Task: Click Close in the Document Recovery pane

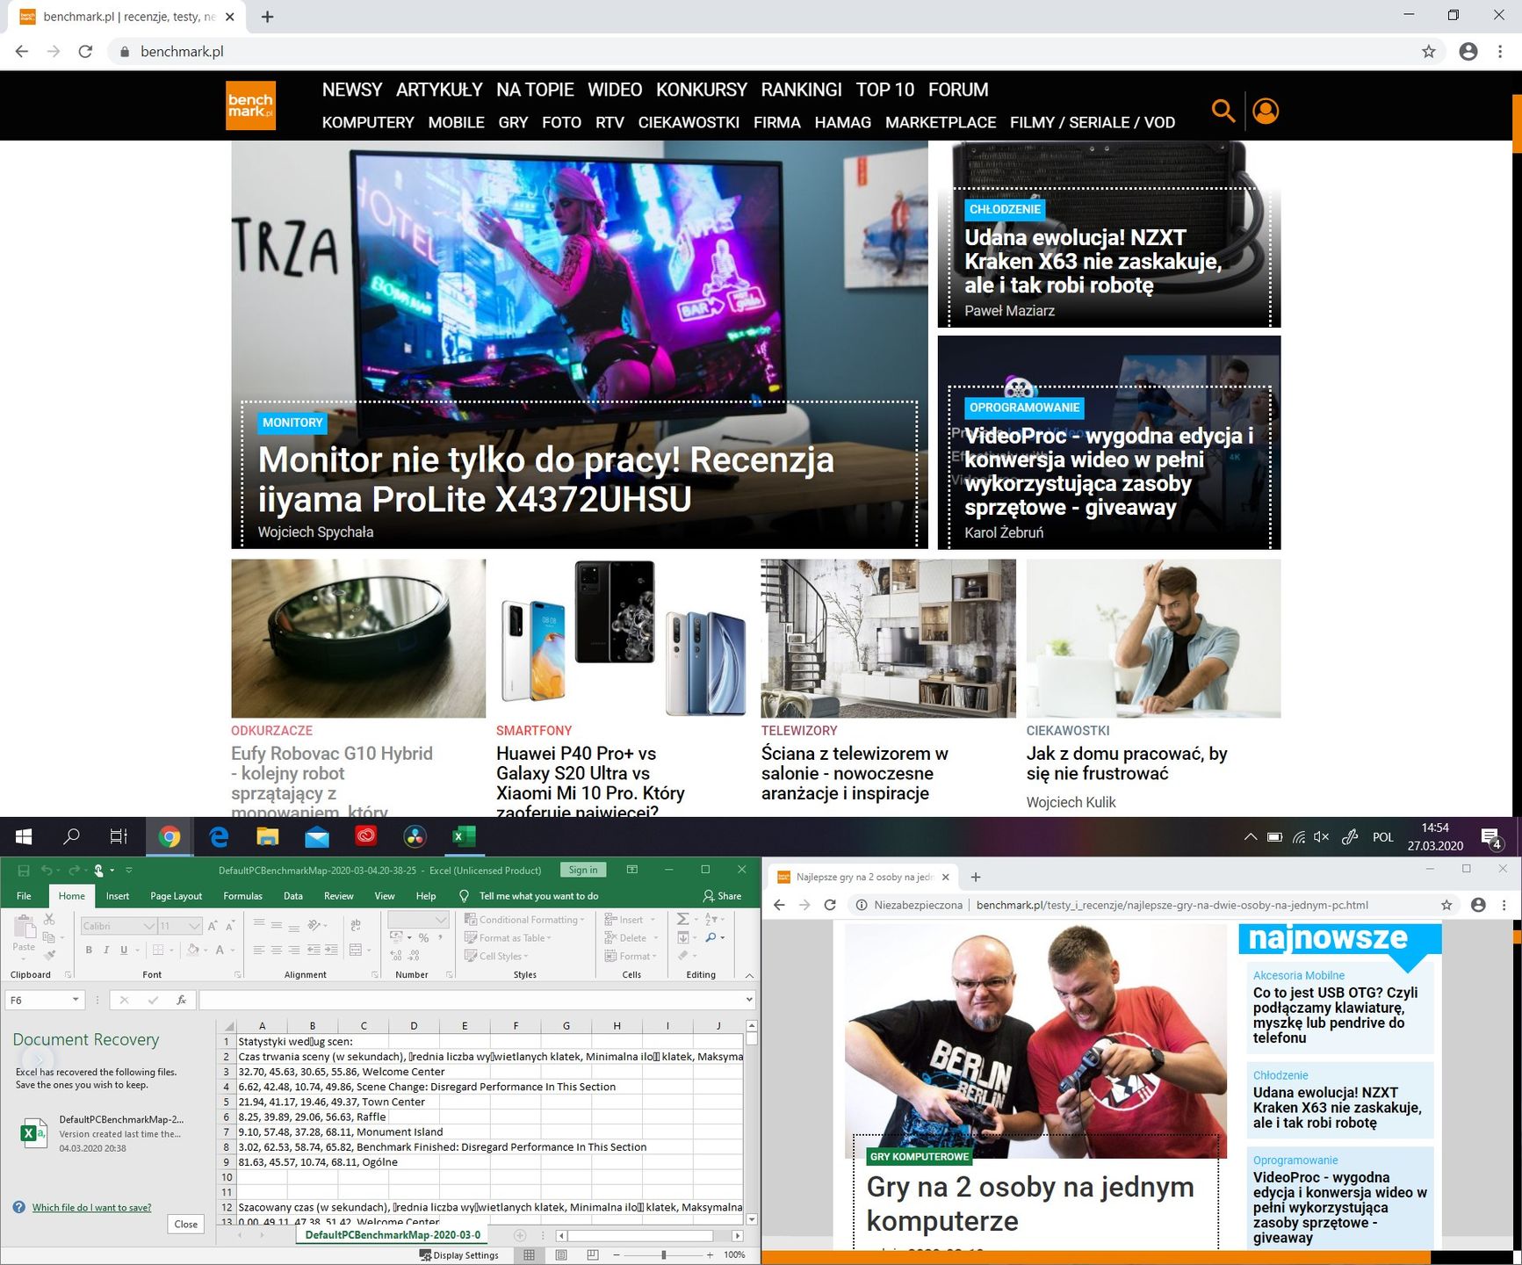Action: [186, 1225]
